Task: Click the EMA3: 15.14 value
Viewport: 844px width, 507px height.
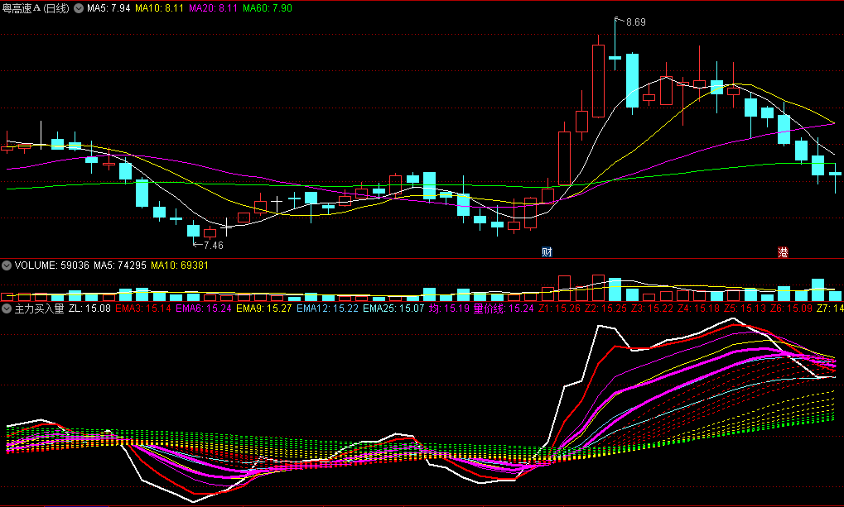Action: point(143,309)
